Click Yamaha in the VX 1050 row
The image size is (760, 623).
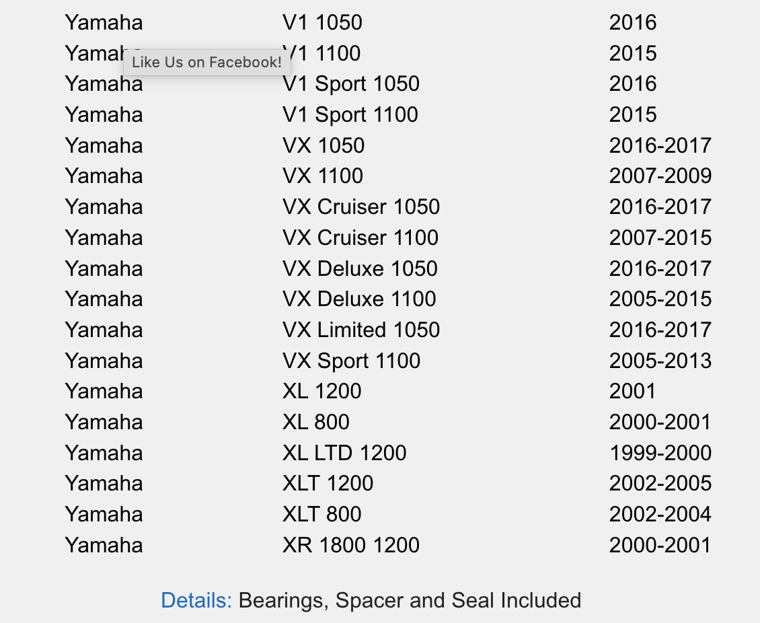(104, 145)
